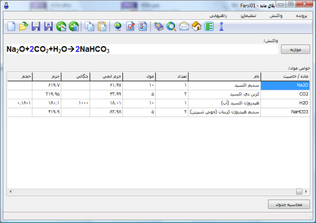The height and width of the screenshot is (223, 316).
Task: Select the H2O substance cell
Action: 285,103
